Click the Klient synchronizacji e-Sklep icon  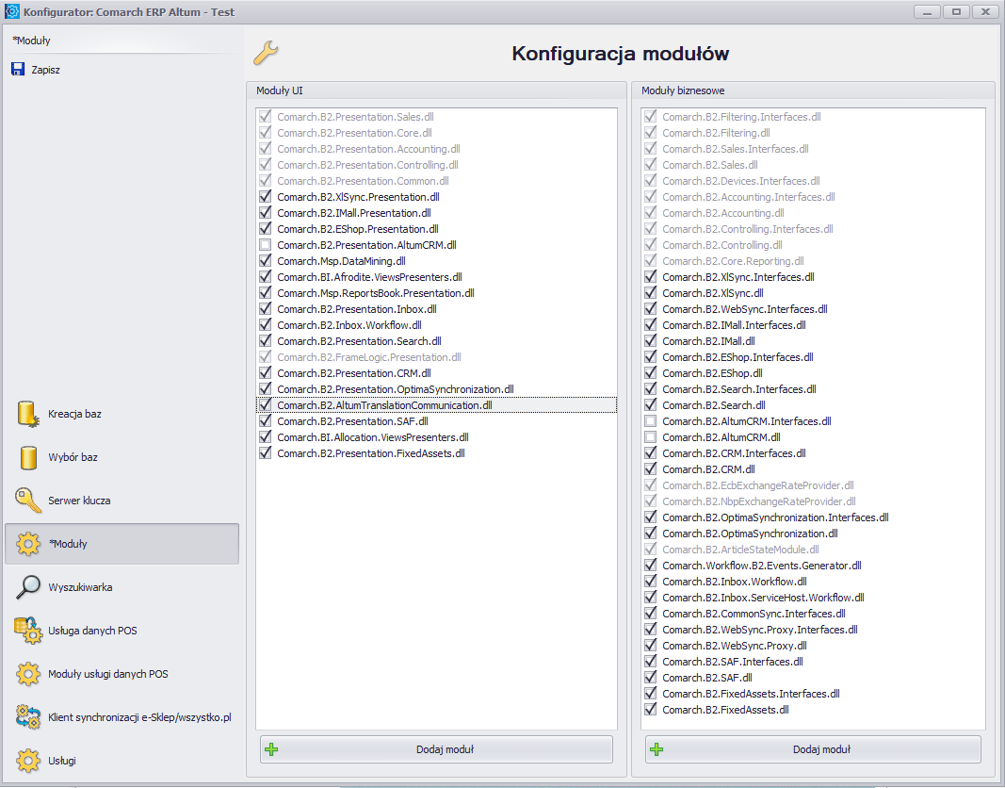tap(28, 716)
